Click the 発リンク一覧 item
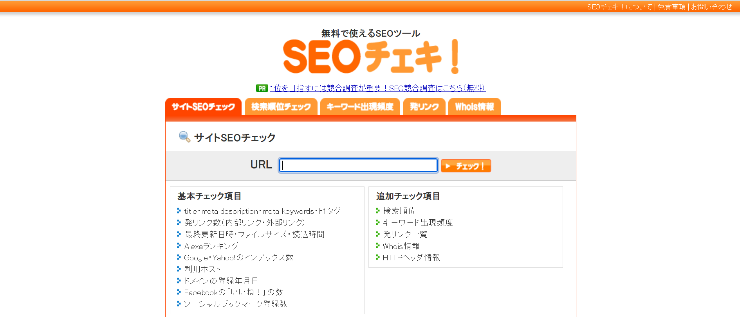This screenshot has height=317, width=740. pos(405,234)
